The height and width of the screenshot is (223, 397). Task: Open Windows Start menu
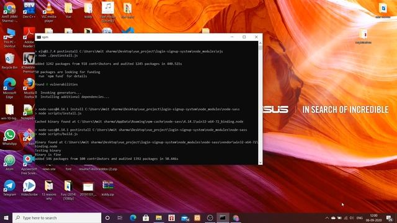point(6,217)
